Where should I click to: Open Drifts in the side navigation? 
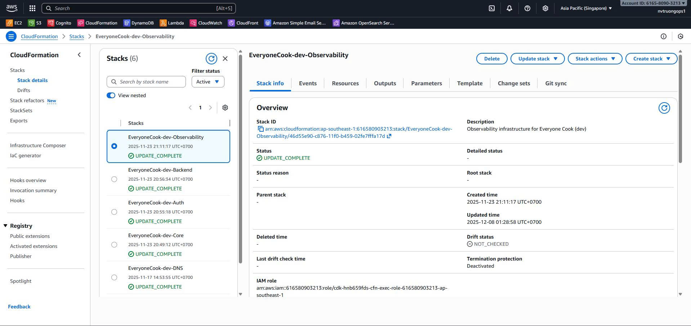(23, 90)
